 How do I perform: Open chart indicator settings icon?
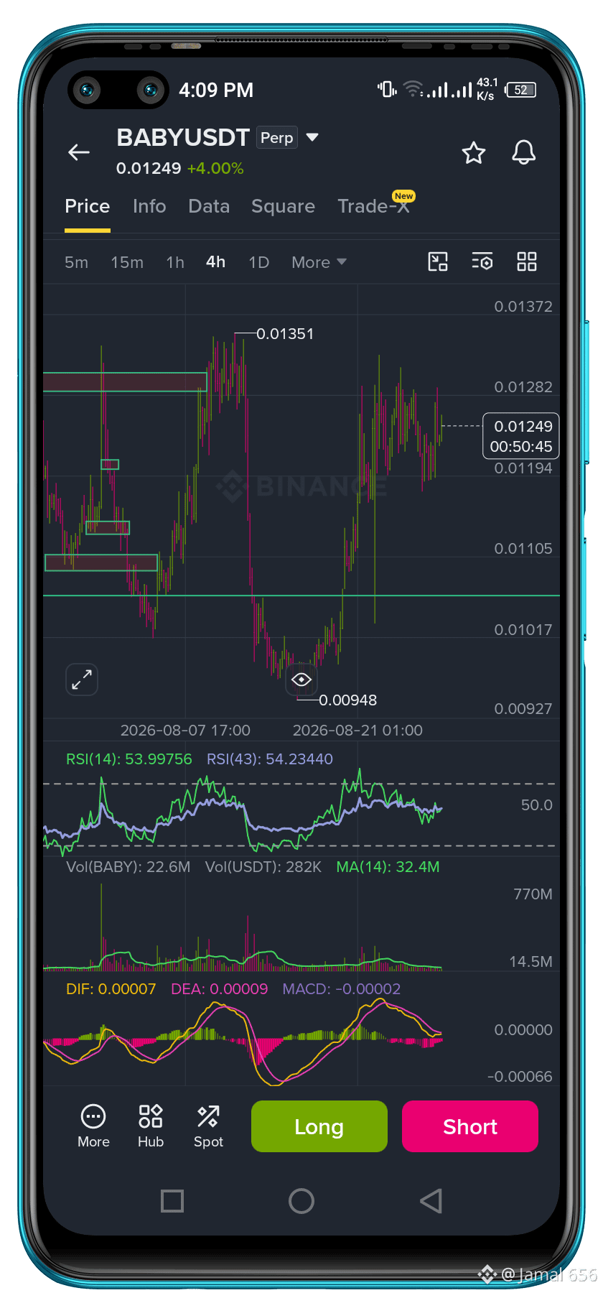tap(482, 261)
